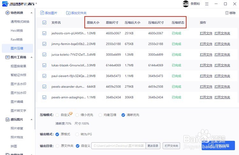The width and height of the screenshot is (239, 155).
Task: Uncheck the jimmy-fermin file checkbox
Action: point(44,44)
